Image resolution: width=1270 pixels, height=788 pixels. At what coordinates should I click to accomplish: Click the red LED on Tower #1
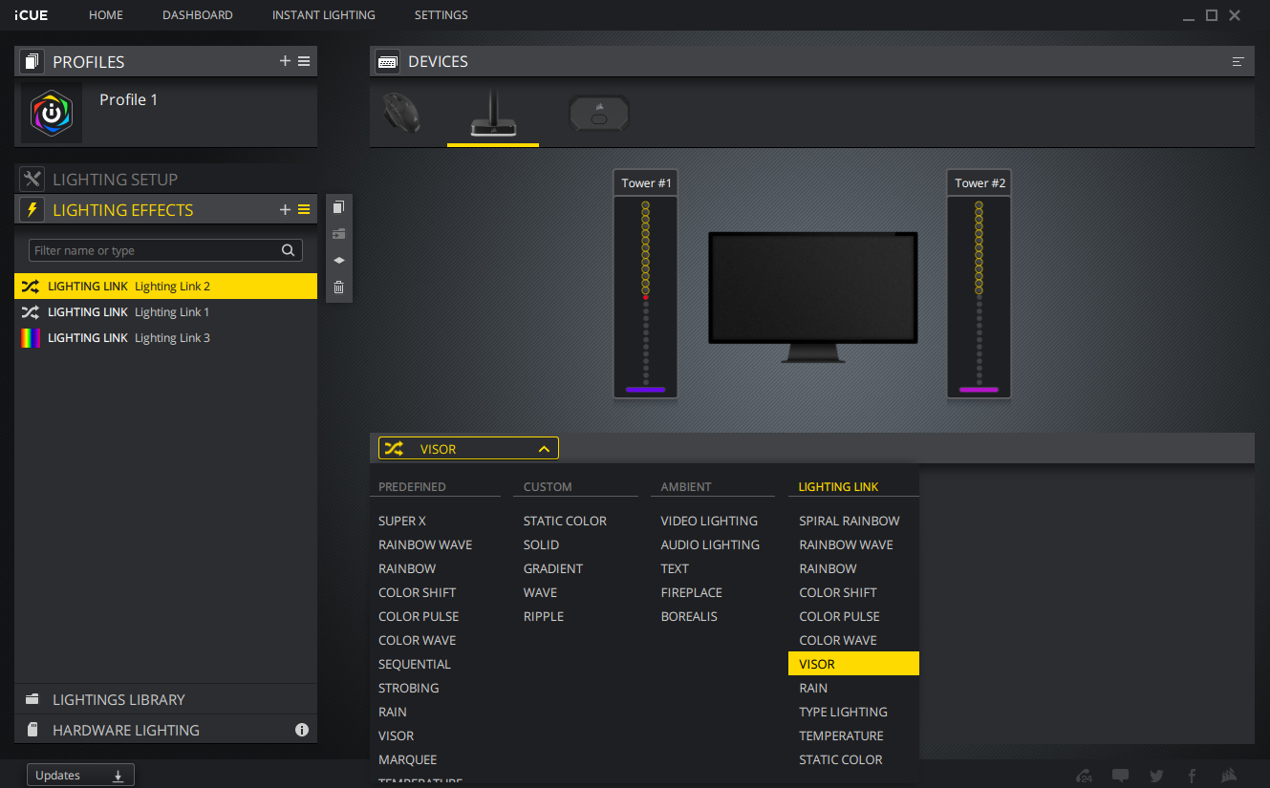point(645,298)
